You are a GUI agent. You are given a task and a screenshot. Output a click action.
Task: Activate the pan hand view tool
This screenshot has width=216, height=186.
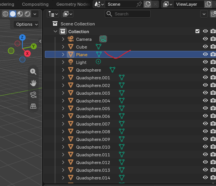coord(33,83)
